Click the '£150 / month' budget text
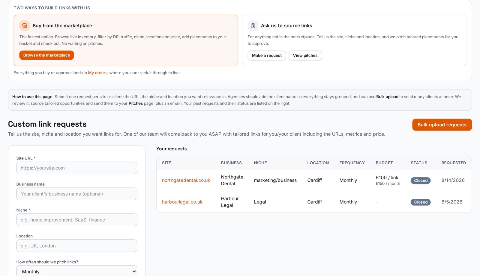 click(388, 184)
